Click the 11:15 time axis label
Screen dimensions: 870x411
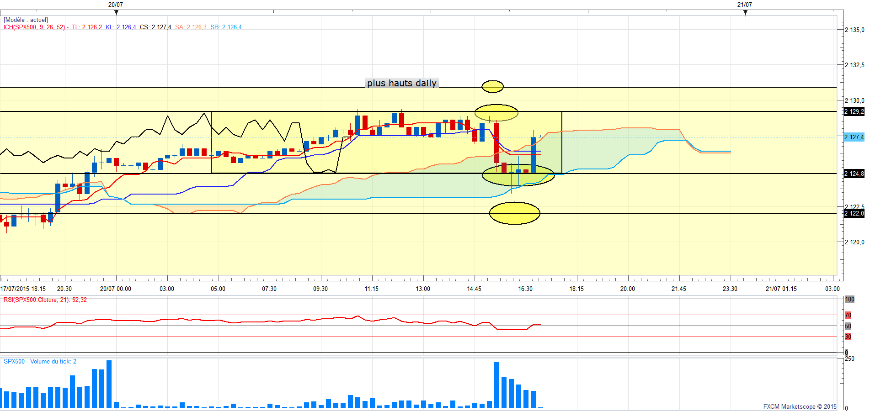(x=372, y=289)
